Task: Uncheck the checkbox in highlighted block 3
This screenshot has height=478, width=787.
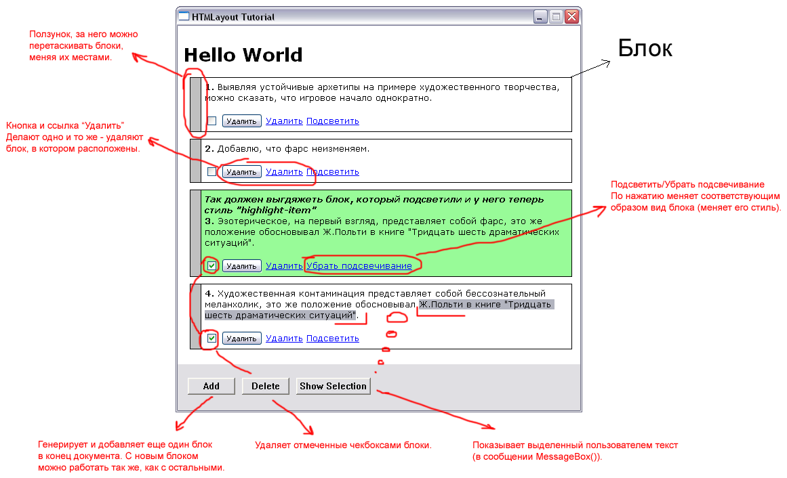Action: (x=212, y=266)
